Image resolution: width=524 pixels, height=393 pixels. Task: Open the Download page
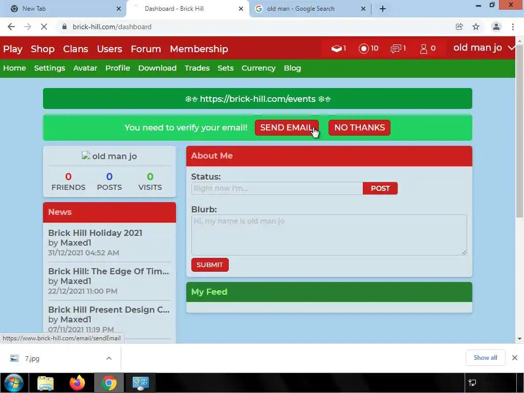pyautogui.click(x=157, y=68)
